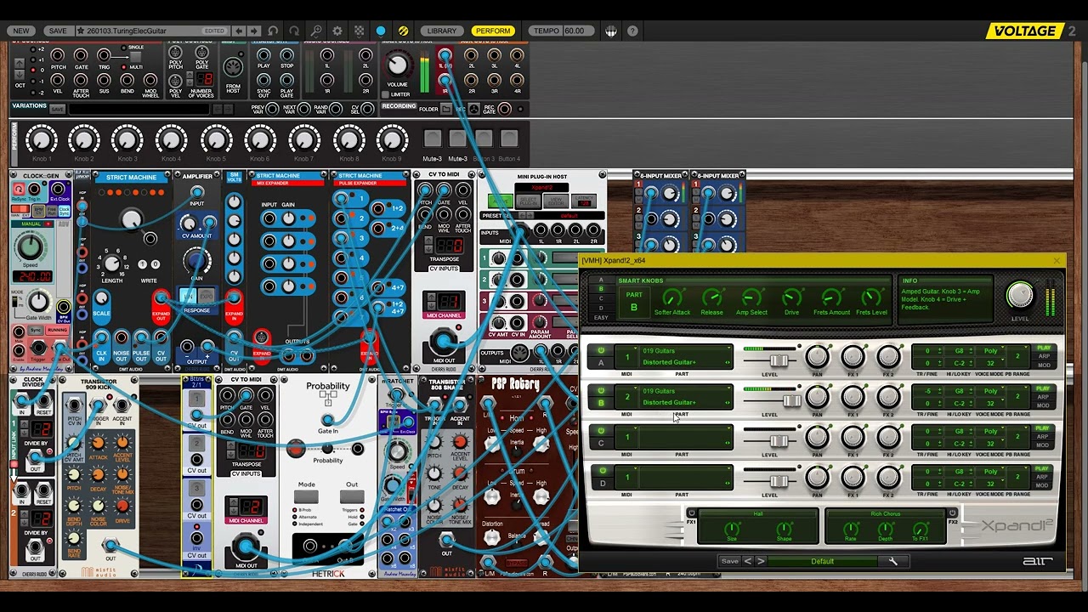Click the main VOLUME knob
The image size is (1088, 612).
pos(397,65)
